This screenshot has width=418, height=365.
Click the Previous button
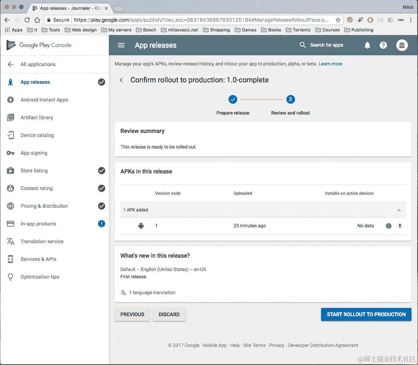click(x=132, y=314)
